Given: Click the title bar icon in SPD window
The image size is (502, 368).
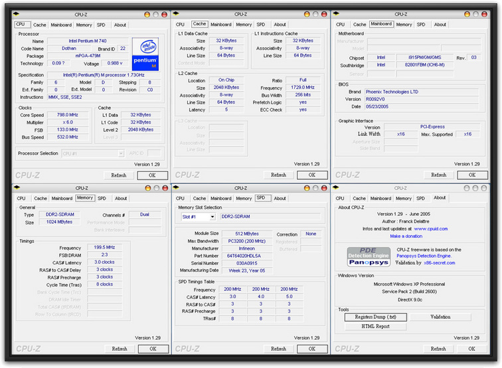Looking at the screenshot, I should 175,187.
